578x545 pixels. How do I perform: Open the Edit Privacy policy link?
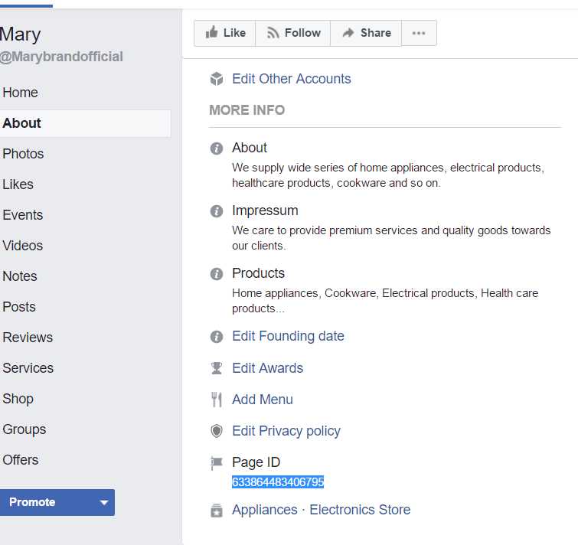coord(286,431)
